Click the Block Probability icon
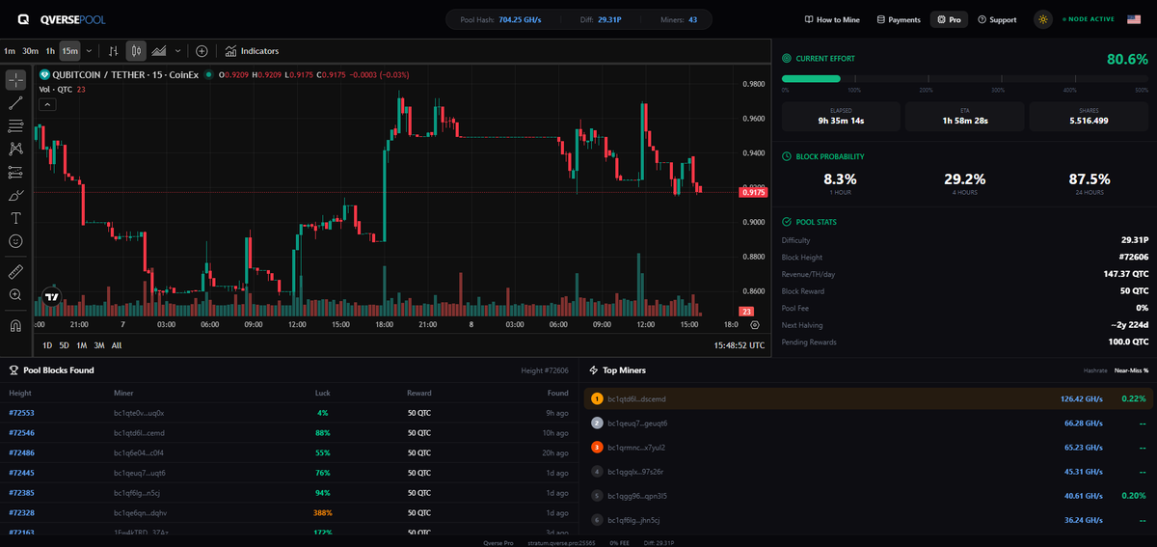Image resolution: width=1157 pixels, height=547 pixels. coord(787,156)
